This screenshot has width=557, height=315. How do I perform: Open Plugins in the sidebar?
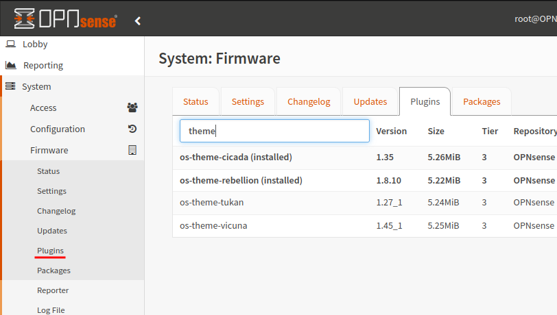[50, 251]
